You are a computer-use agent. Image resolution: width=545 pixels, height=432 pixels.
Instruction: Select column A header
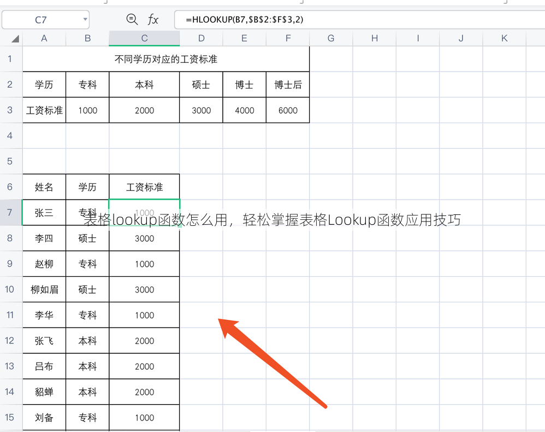44,38
